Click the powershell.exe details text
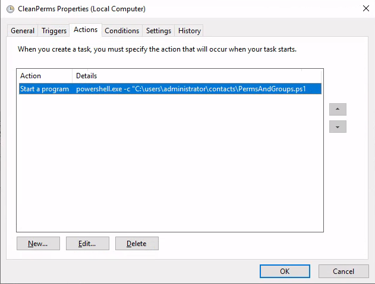The image size is (375, 284). [x=191, y=89]
